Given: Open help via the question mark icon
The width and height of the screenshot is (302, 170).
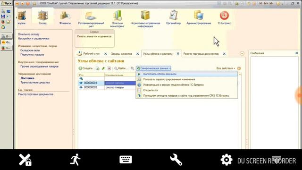Looking at the screenshot, I should click(239, 68).
